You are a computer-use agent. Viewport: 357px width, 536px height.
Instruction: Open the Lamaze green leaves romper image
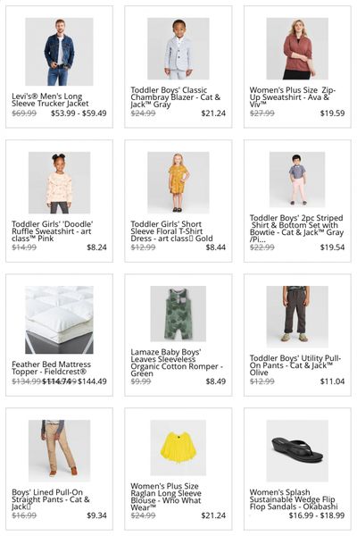[x=178, y=314]
